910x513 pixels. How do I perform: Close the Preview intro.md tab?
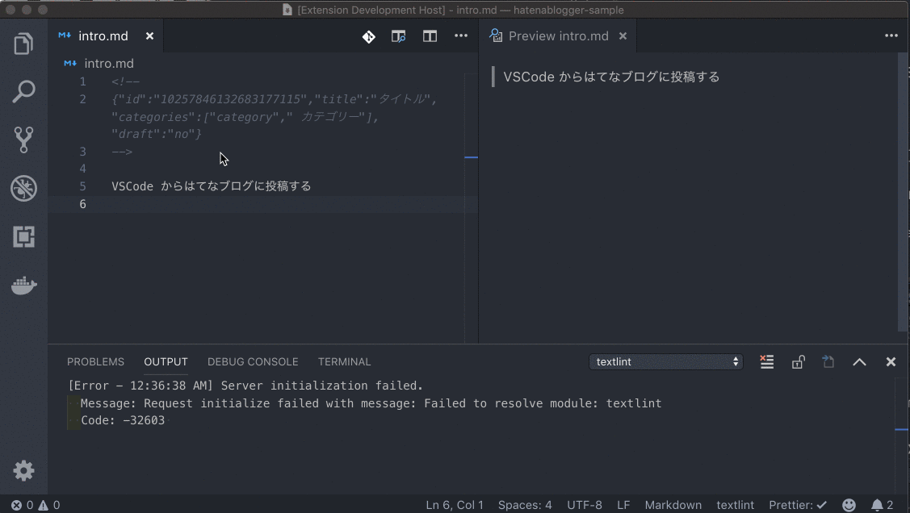[x=623, y=36]
